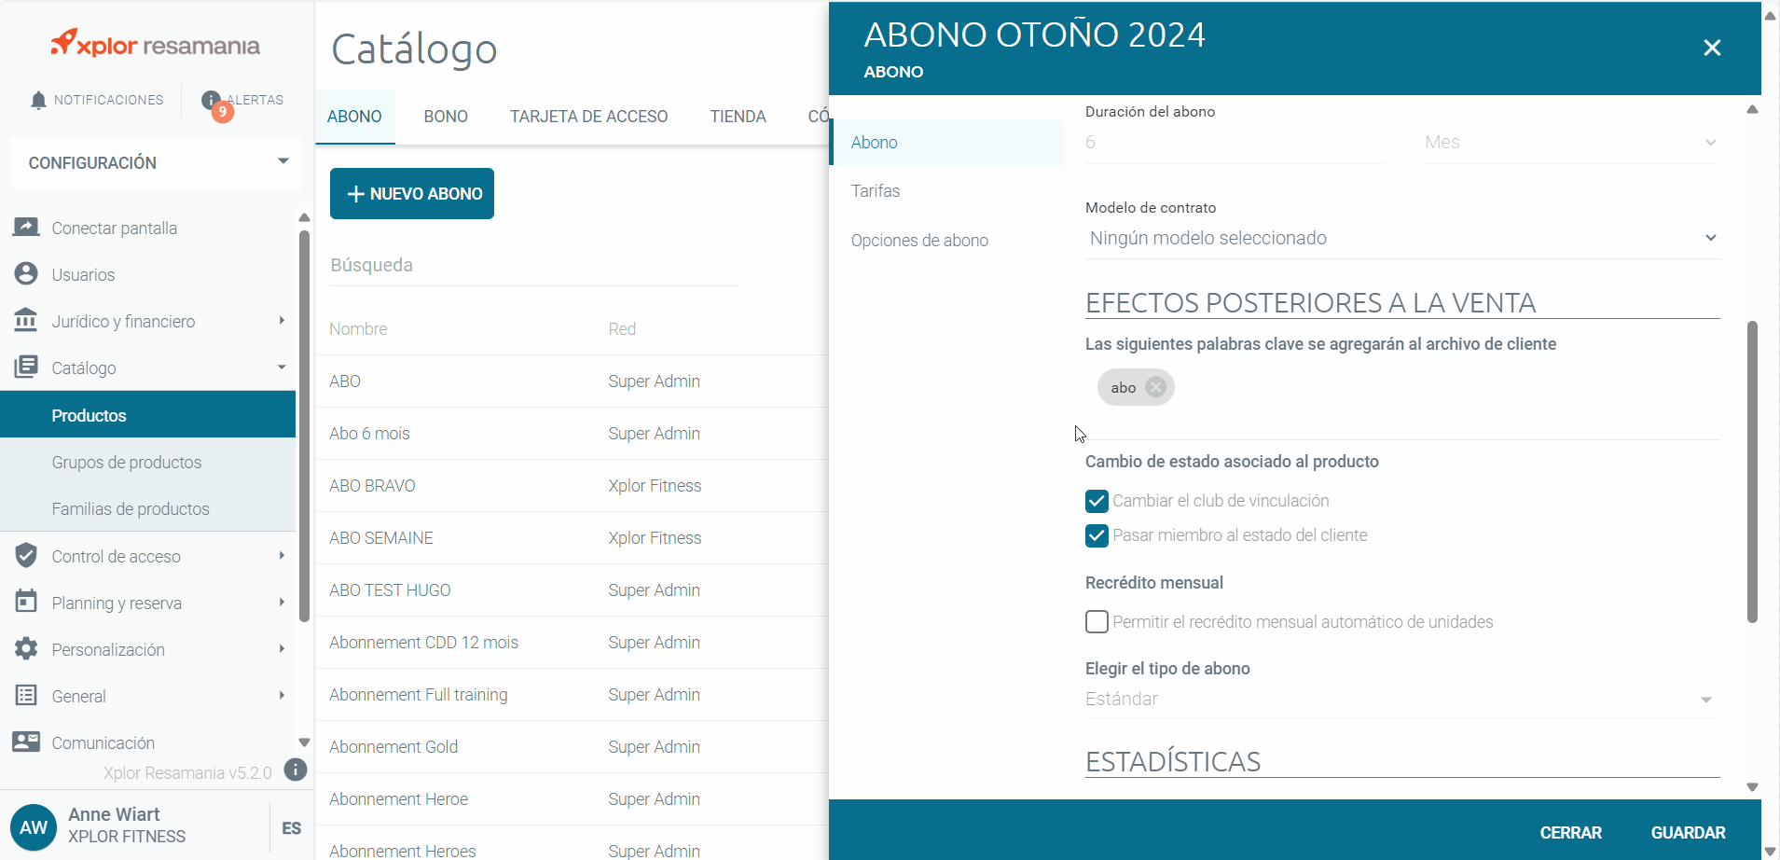The image size is (1780, 860).
Task: Click the notifications bell icon
Action: [38, 101]
